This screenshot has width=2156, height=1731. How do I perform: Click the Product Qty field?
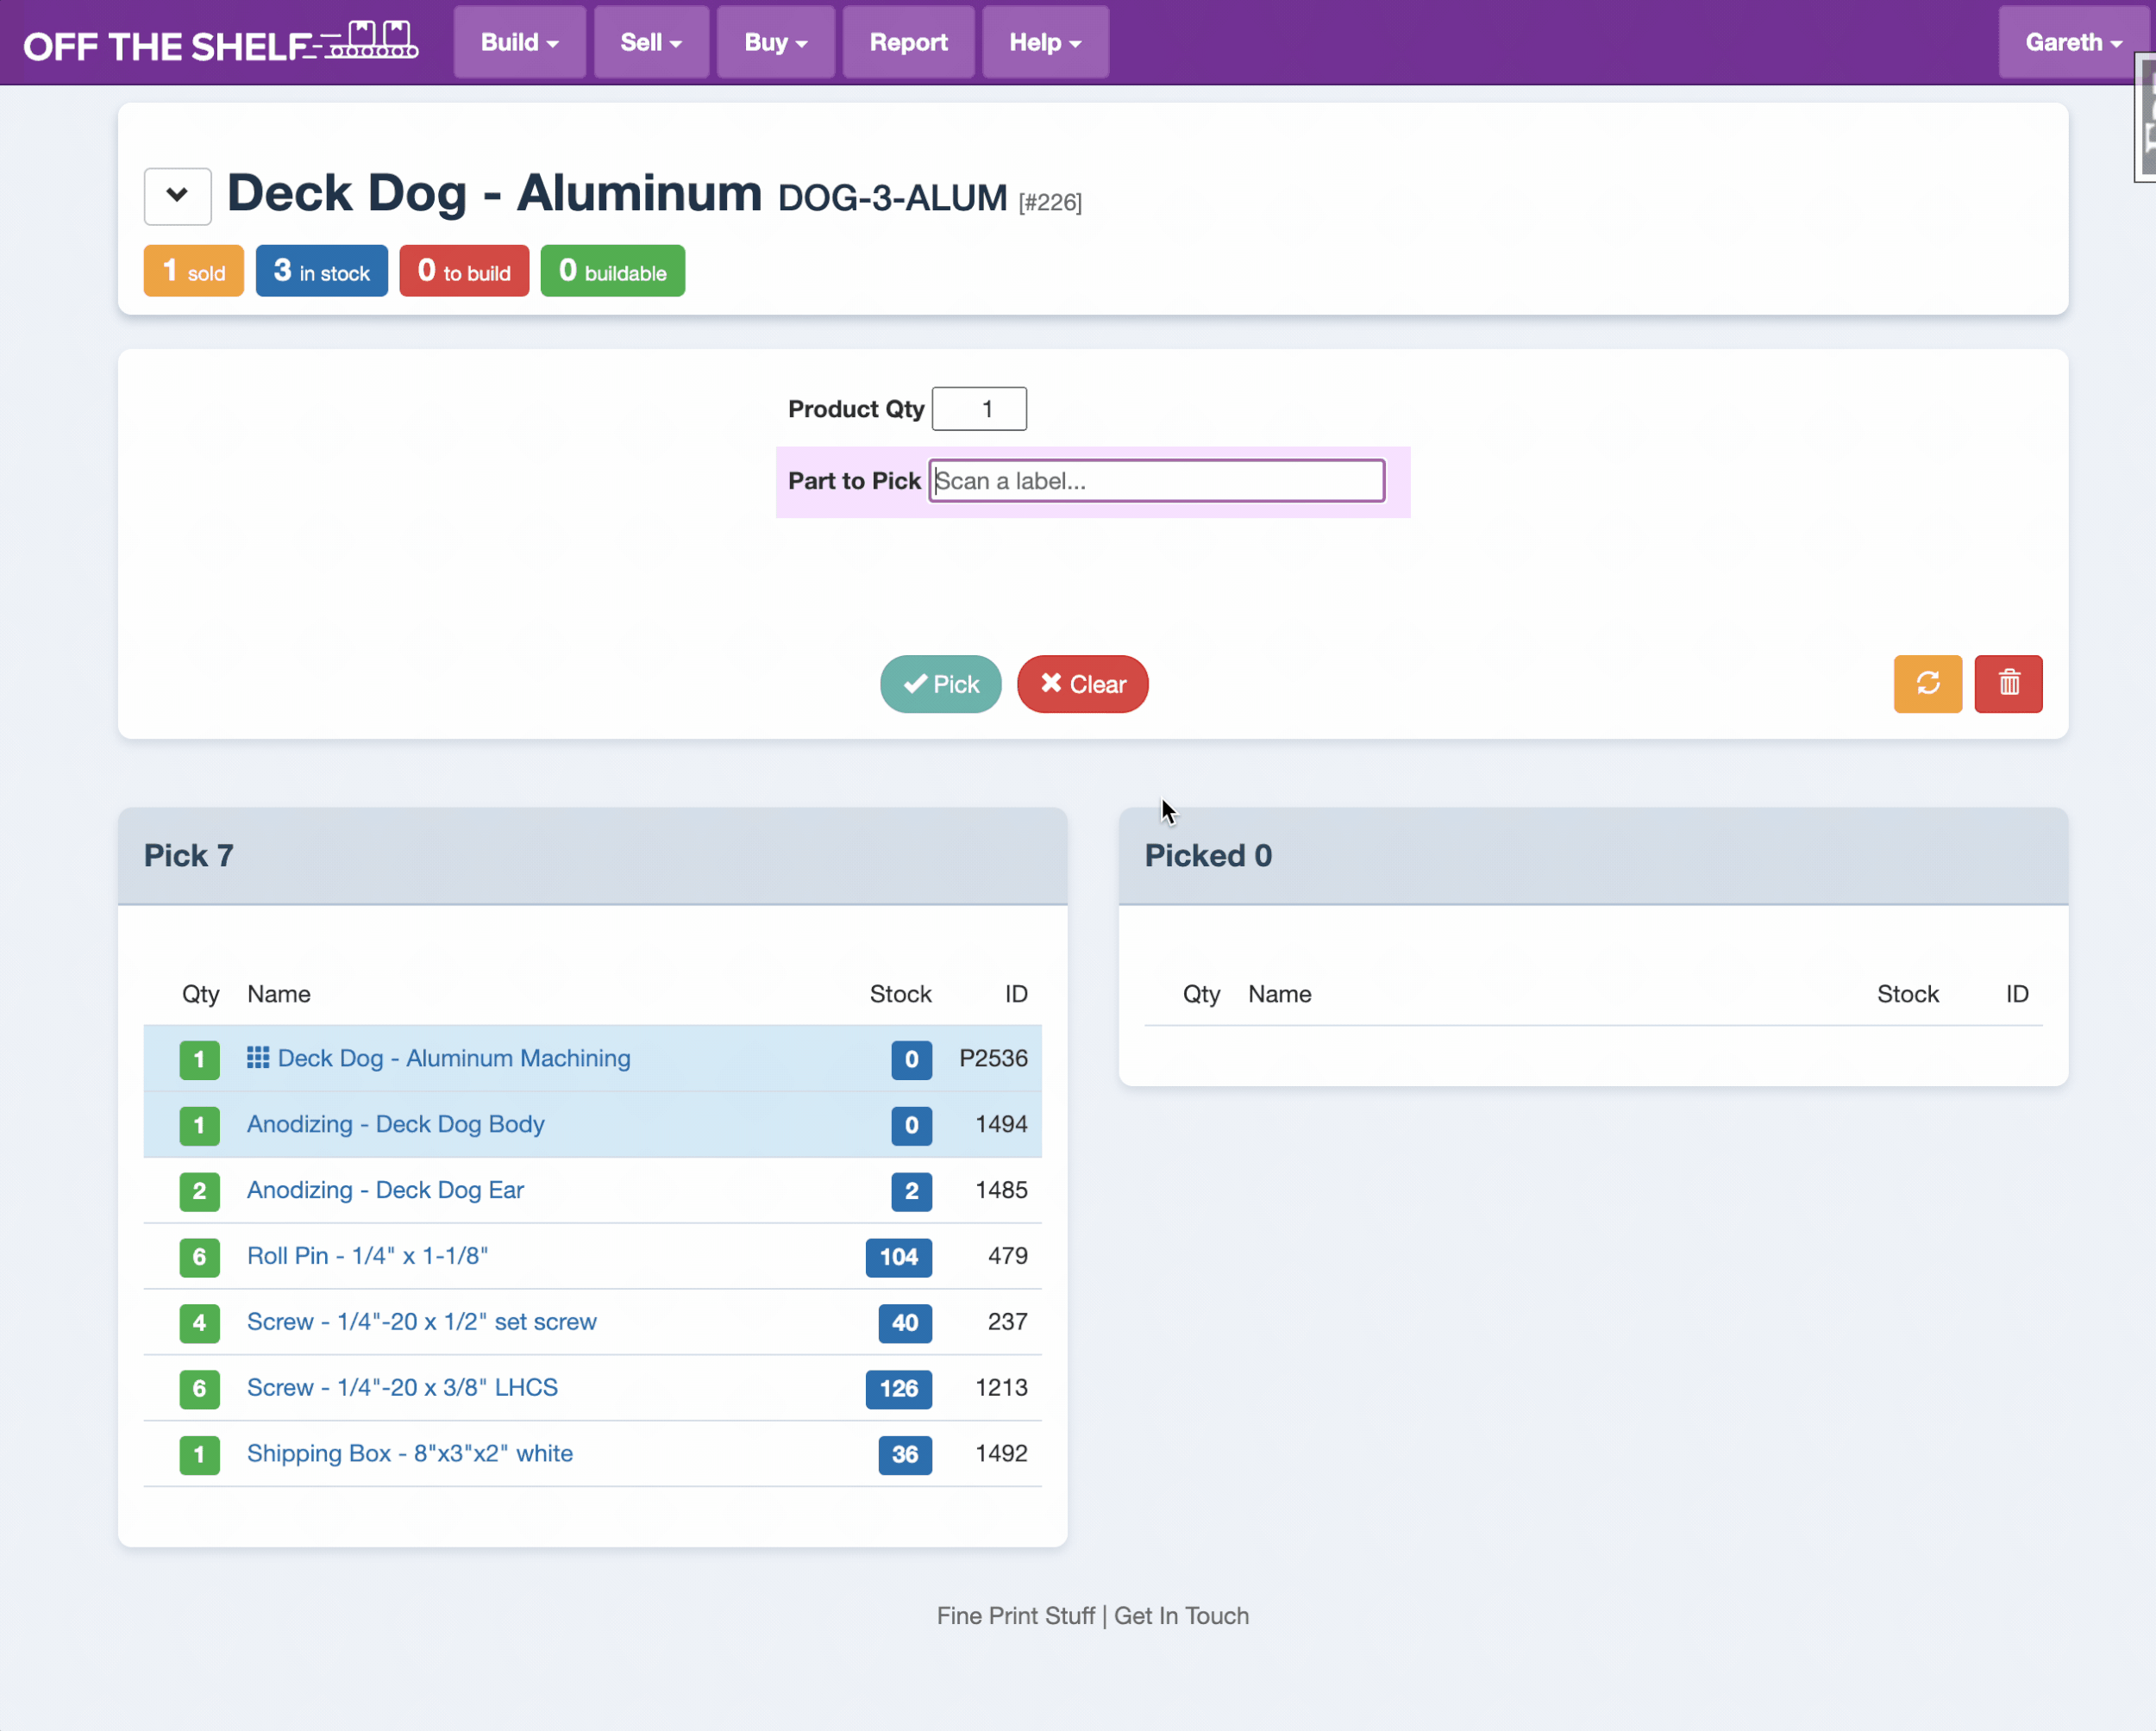coord(979,409)
